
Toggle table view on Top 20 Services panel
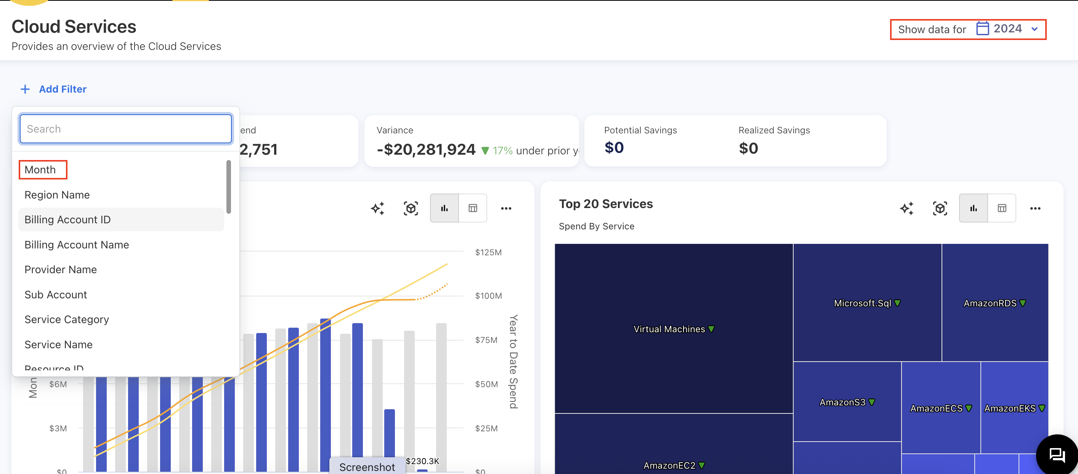pyautogui.click(x=1002, y=208)
